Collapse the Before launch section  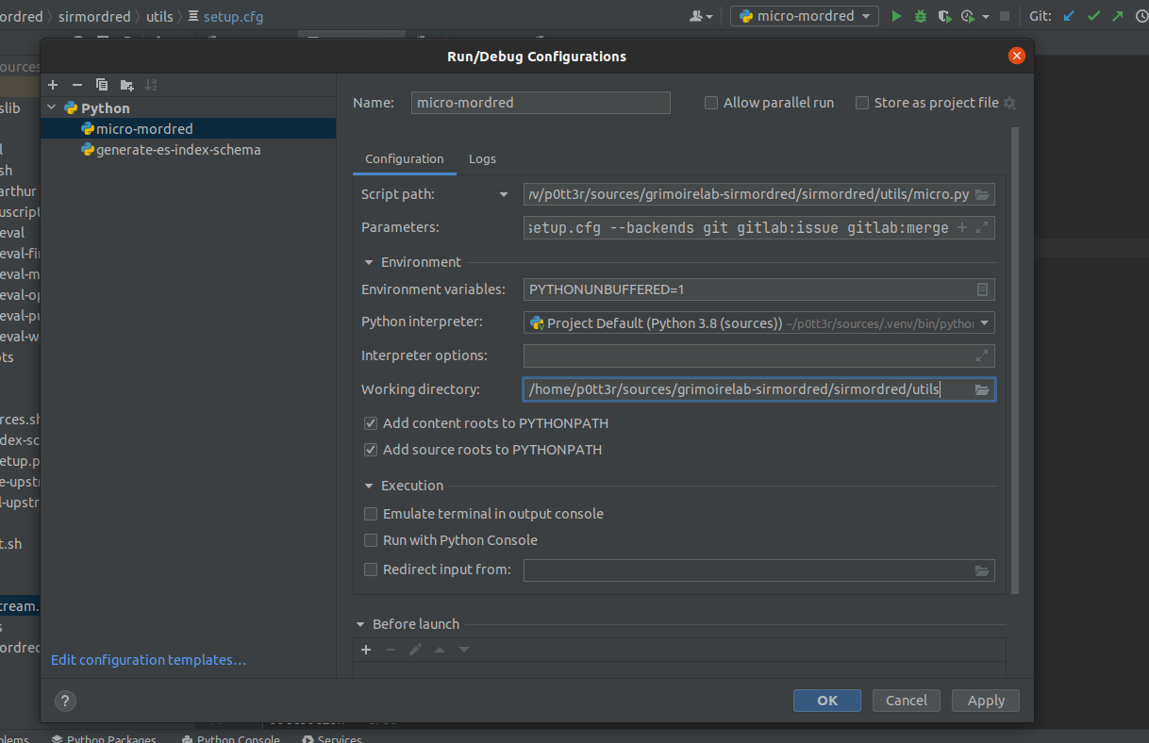coord(360,624)
